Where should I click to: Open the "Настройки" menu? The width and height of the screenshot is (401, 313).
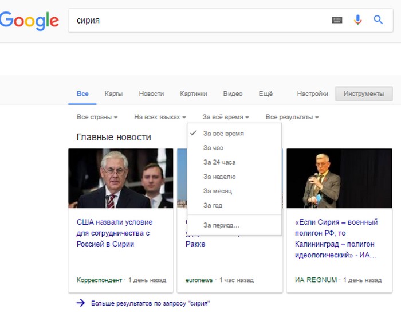click(312, 93)
